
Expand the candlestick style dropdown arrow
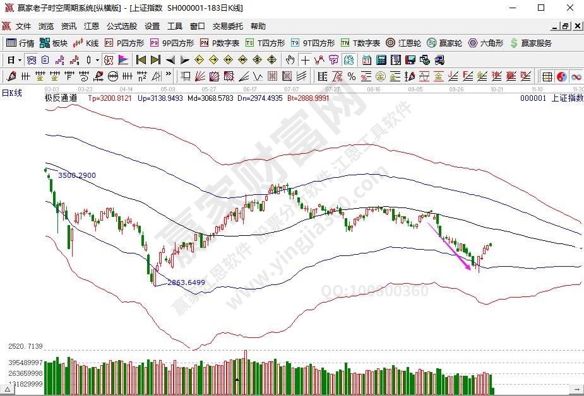coord(97,60)
